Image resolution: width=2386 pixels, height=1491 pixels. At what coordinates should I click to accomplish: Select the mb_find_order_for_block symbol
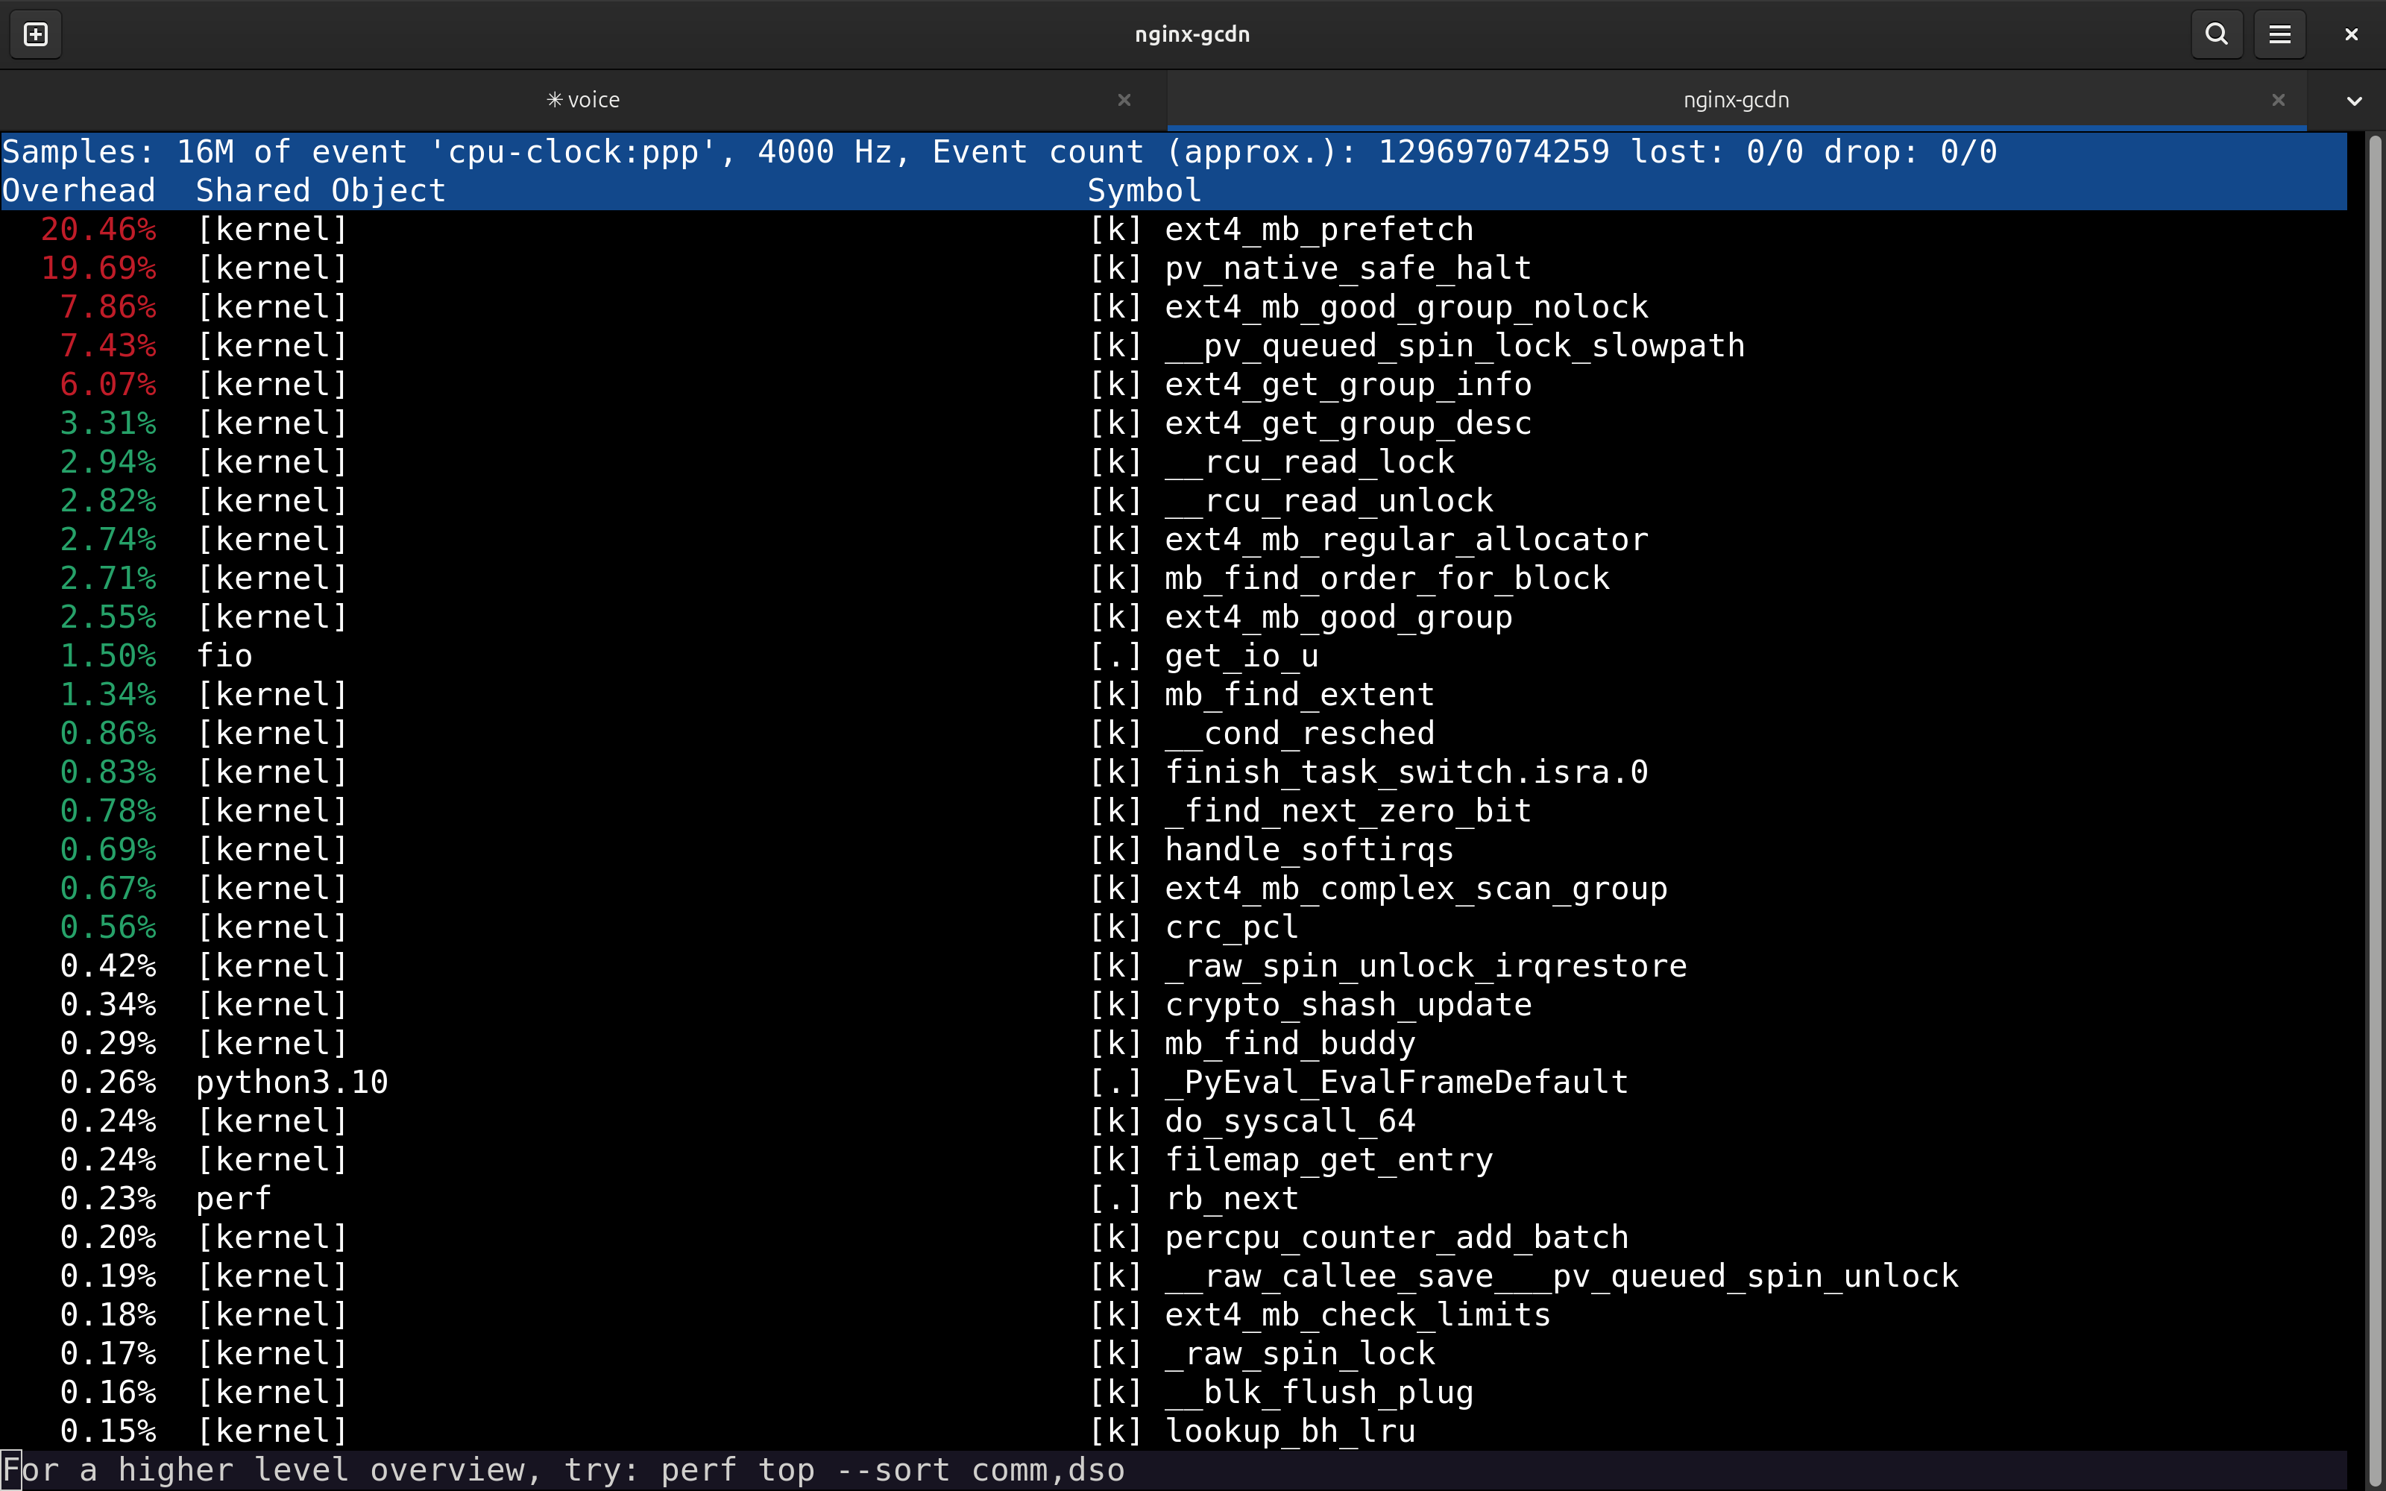tap(1386, 578)
